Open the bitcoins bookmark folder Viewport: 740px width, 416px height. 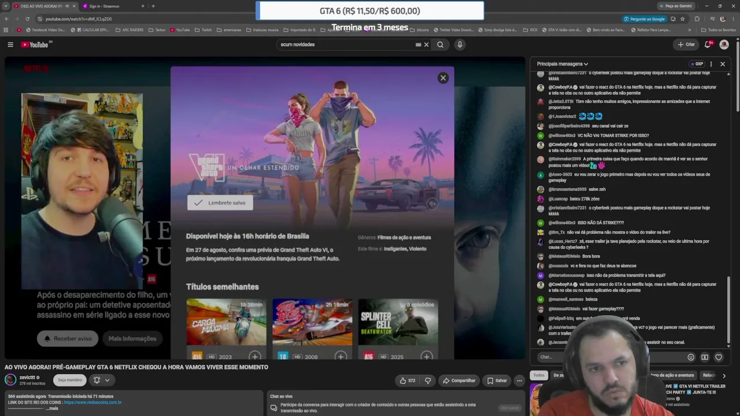(x=419, y=30)
